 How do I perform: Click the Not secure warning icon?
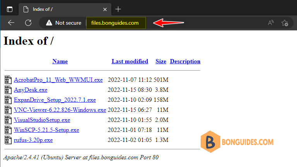tap(49, 23)
